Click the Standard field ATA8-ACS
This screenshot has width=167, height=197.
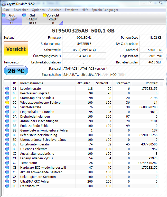click(113, 69)
